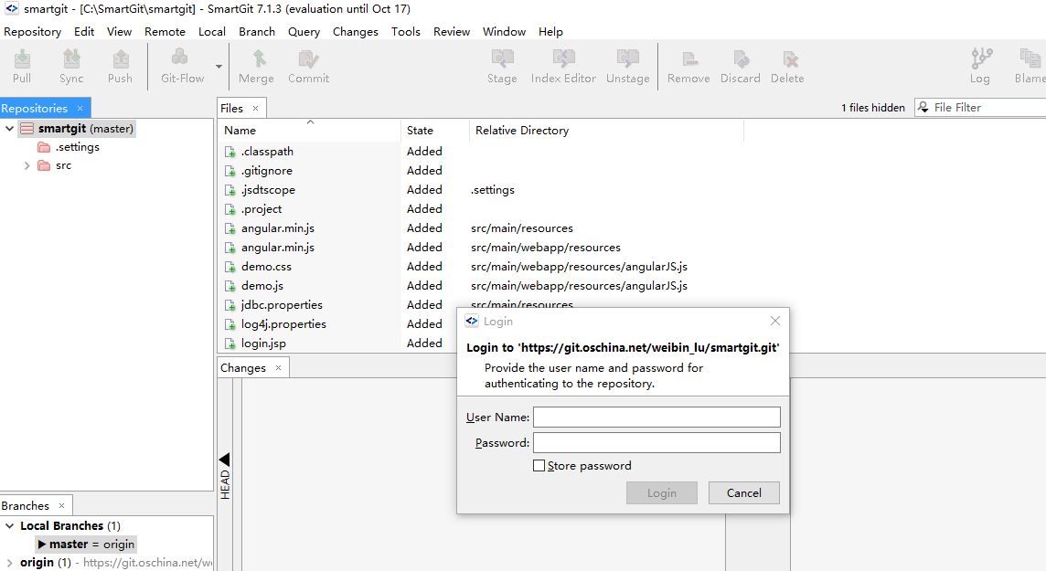Cancel the Login dialog
Image resolution: width=1046 pixels, height=571 pixels.
(x=743, y=493)
